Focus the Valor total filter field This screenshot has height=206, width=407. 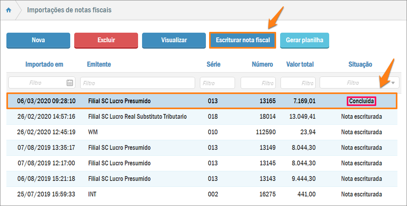point(298,83)
